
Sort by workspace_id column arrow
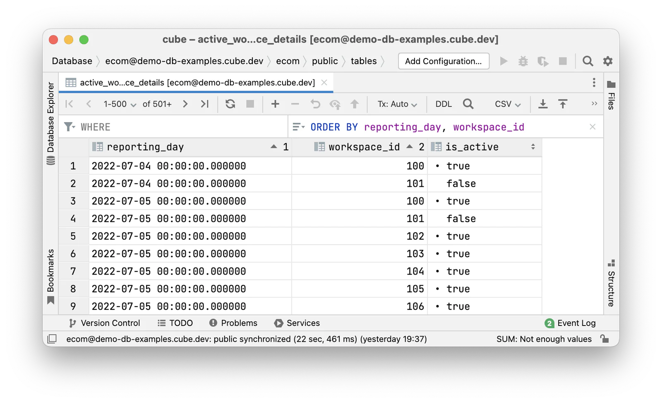click(x=410, y=147)
